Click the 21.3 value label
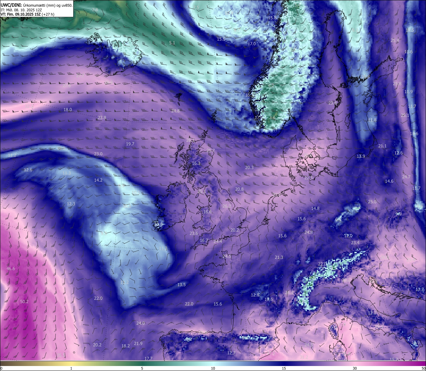The width and height of the screenshot is (426, 371). 279,257
